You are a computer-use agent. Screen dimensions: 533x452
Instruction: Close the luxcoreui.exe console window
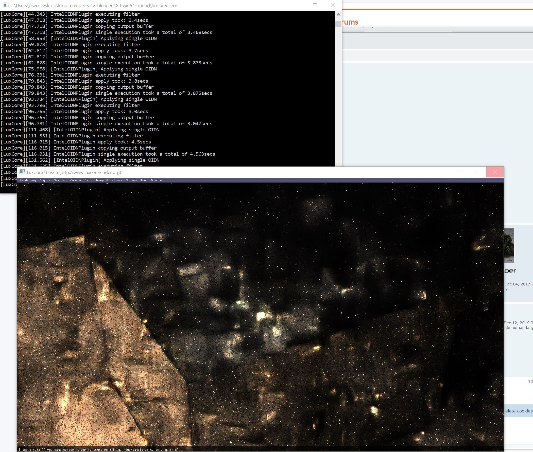point(333,5)
